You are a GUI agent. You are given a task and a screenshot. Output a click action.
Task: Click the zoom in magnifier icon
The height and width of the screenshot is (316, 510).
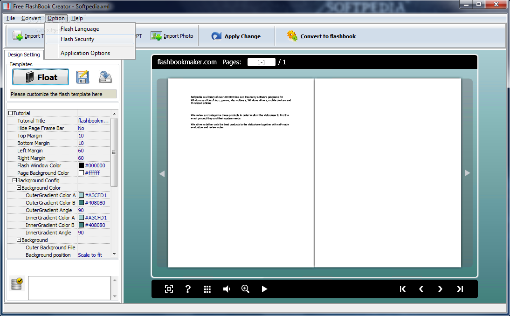(x=245, y=289)
